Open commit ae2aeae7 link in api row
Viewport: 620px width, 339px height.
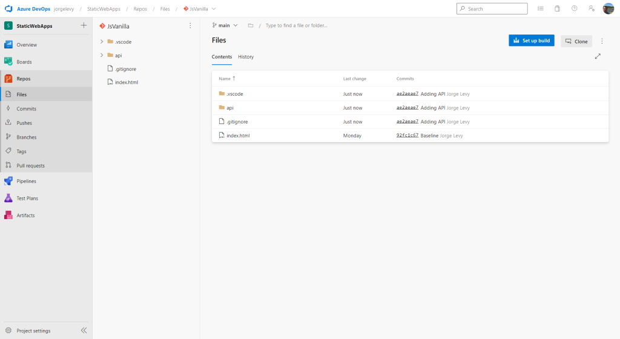tap(407, 108)
